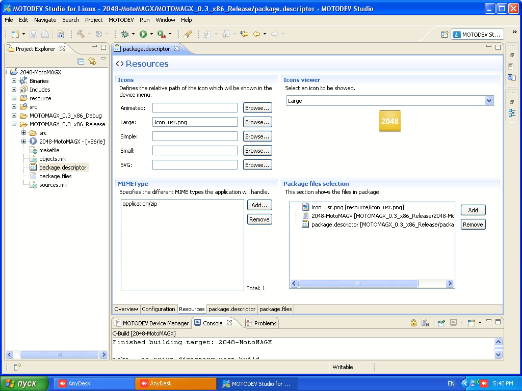Screen dimensions: 522x391
Task: Select sources.mk in the project tree
Action: 53,185
